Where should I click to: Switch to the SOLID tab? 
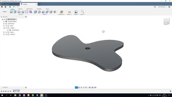coord(12,9)
